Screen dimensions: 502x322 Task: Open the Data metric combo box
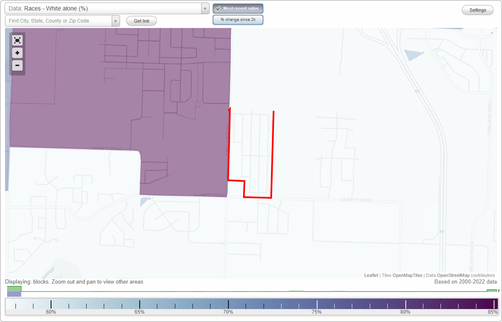105,8
